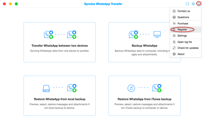The width and height of the screenshot is (204, 130).
Task: Click the WhatsApp icon in Backup card
Action: click(x=133, y=34)
